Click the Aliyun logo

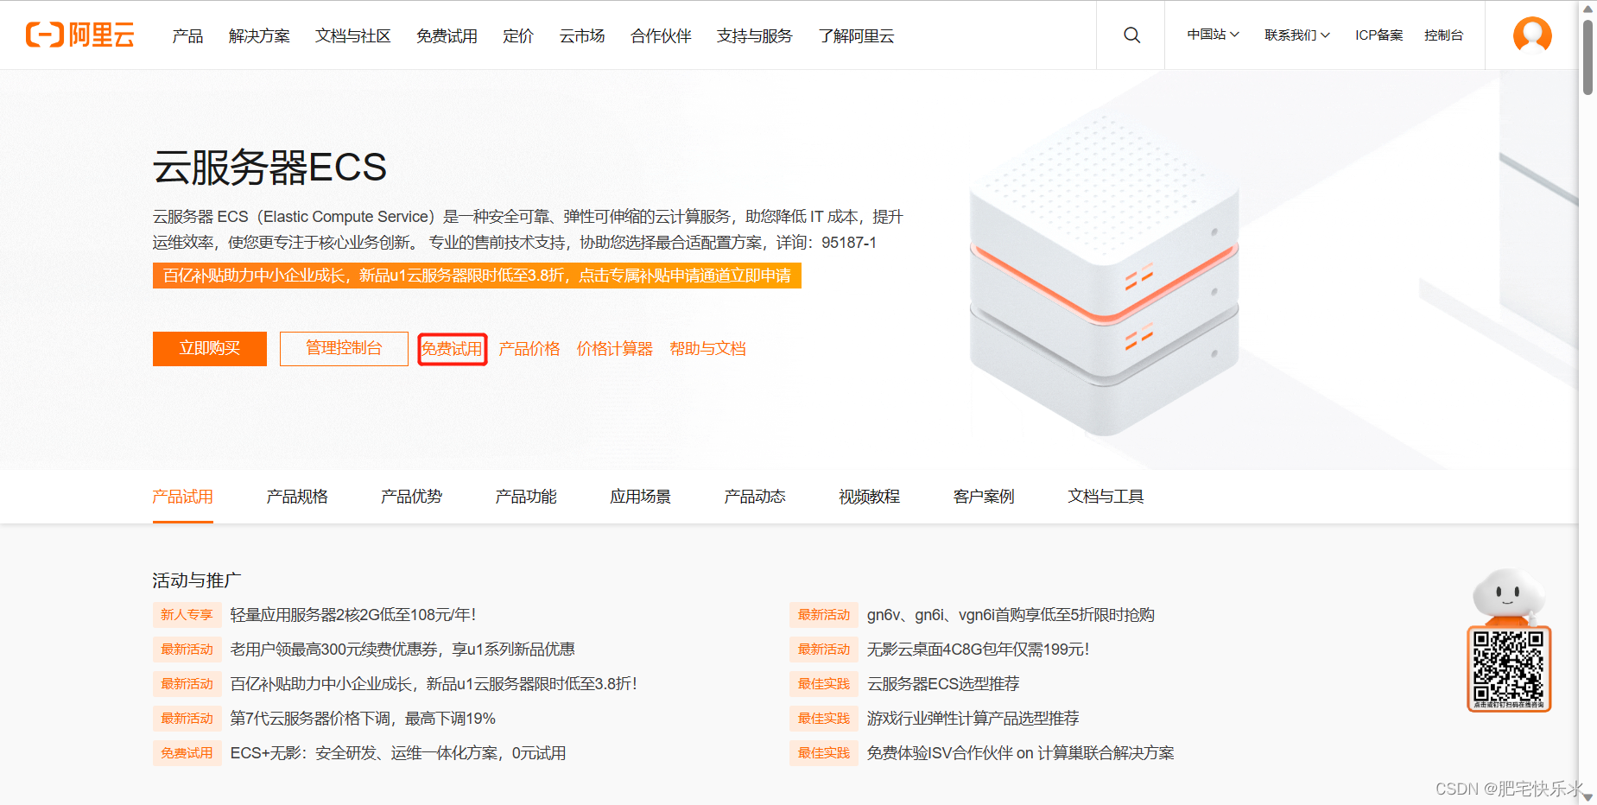80,35
